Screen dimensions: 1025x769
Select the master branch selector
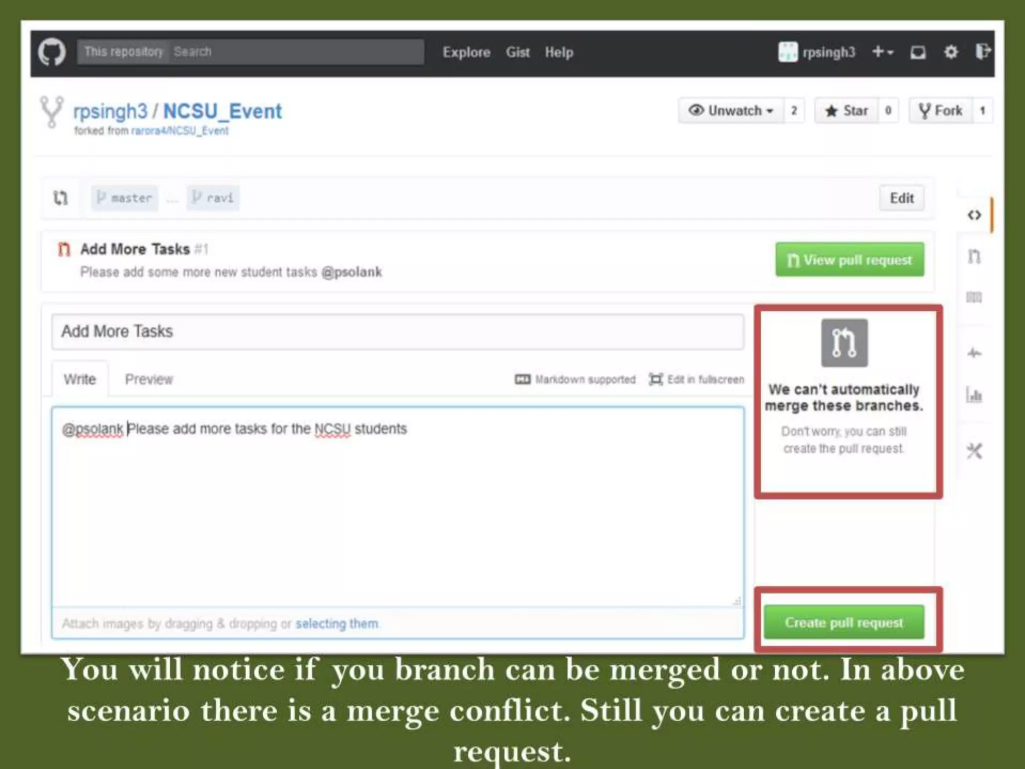(x=125, y=198)
